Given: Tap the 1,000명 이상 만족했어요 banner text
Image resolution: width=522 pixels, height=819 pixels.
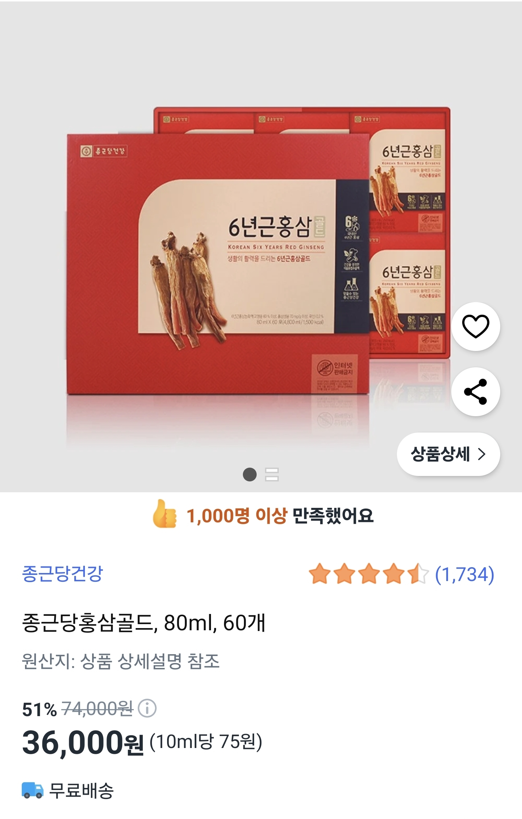Looking at the screenshot, I should click(x=280, y=515).
